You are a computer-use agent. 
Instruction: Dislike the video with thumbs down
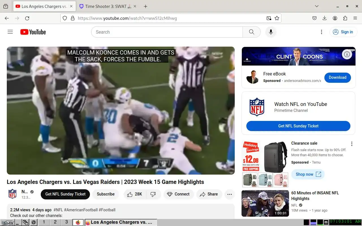153,194
